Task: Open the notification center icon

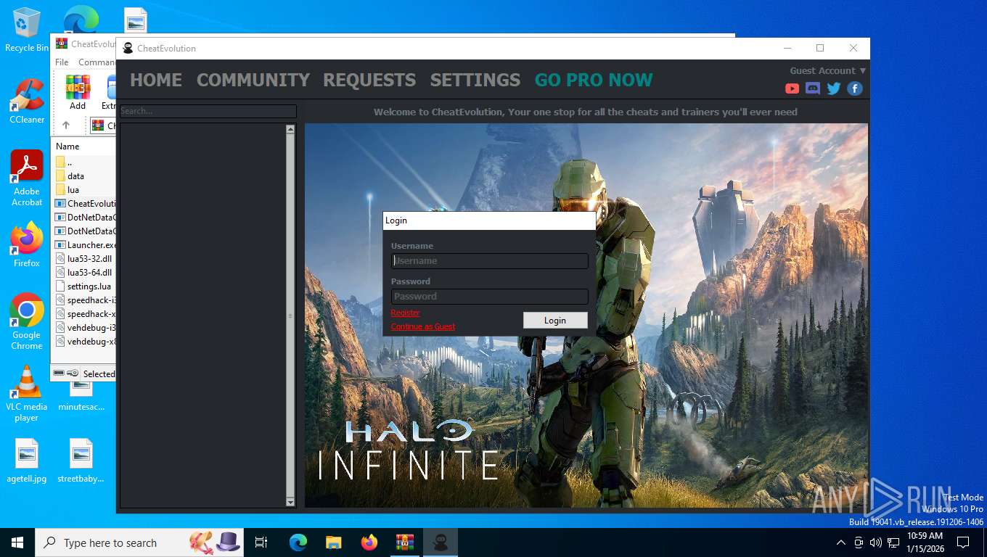Action: click(x=963, y=542)
